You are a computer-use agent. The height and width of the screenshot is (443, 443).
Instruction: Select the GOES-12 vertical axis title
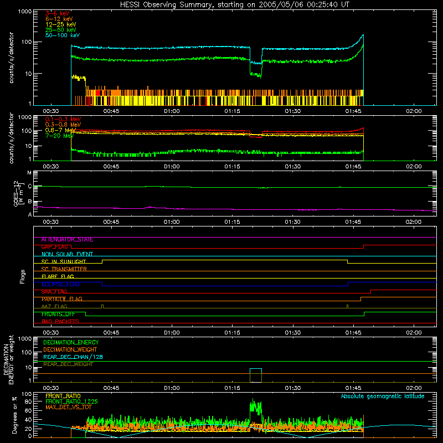pos(18,194)
